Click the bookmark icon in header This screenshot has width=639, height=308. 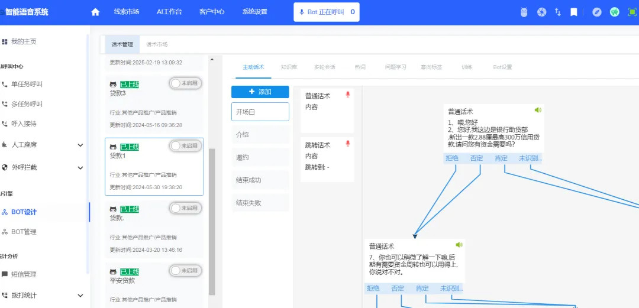[574, 12]
